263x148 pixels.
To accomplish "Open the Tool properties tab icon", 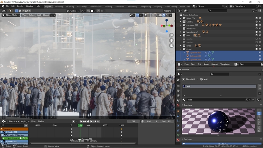I will point(178,80).
